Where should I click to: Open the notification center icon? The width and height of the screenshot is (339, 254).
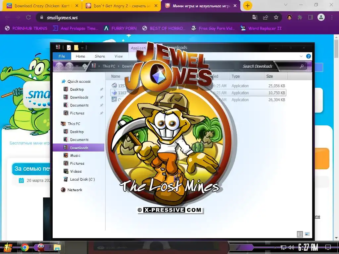328,247
